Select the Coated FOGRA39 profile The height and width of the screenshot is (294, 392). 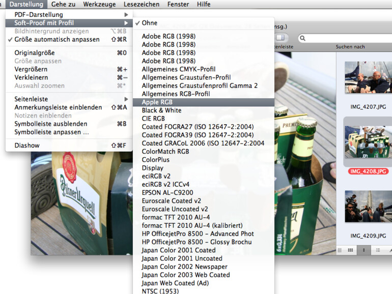[x=198, y=135]
